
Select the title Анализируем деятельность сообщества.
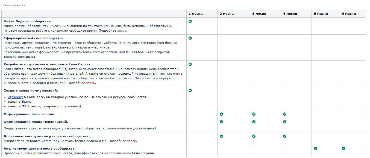(x=40, y=148)
